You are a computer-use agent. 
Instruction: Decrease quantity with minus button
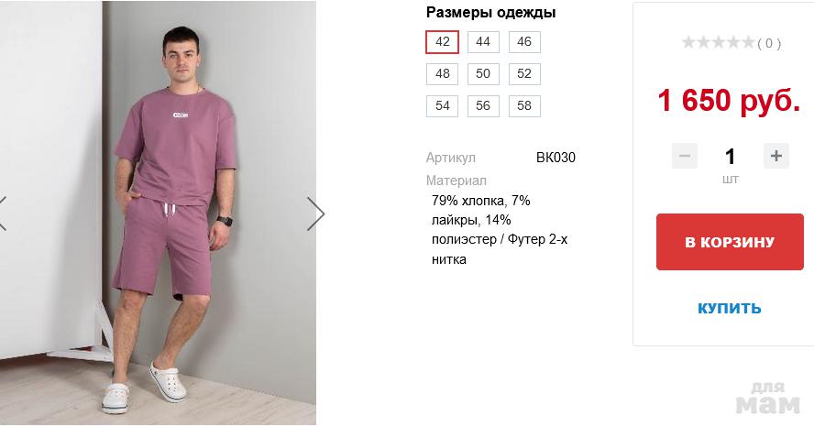[x=685, y=156]
